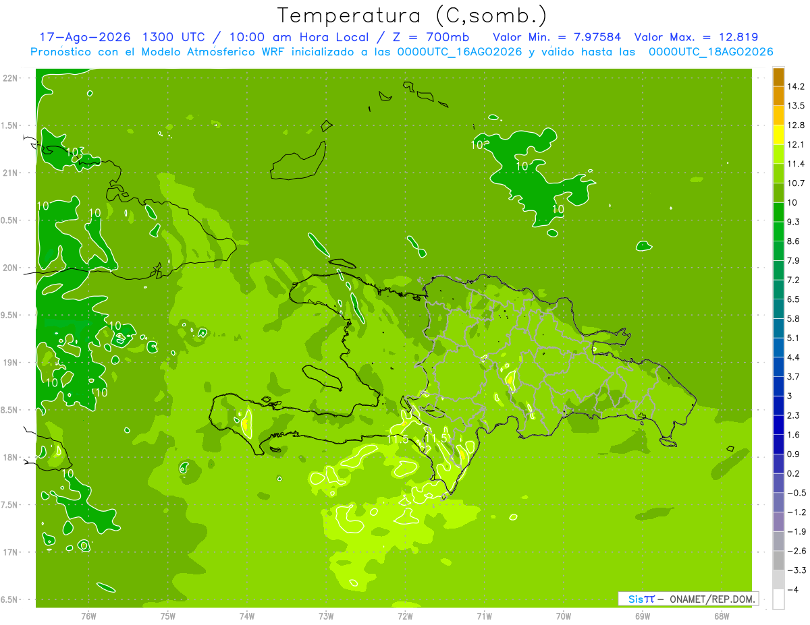Click the "ONAMET/REP.DOM." credit label
The image size is (810, 625).
point(713,599)
